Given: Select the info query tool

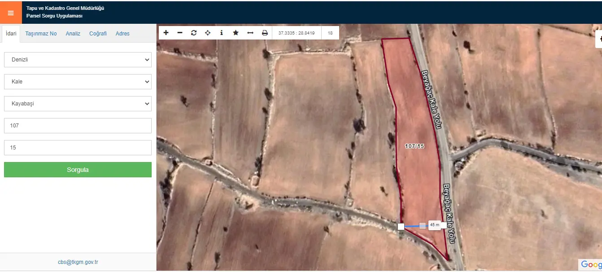Looking at the screenshot, I should (x=222, y=33).
